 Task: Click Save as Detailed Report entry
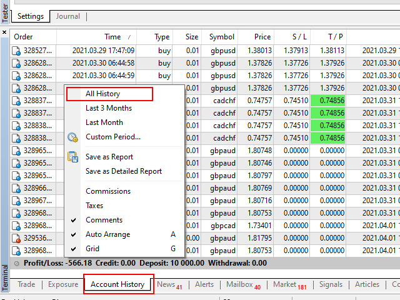[x=124, y=171]
